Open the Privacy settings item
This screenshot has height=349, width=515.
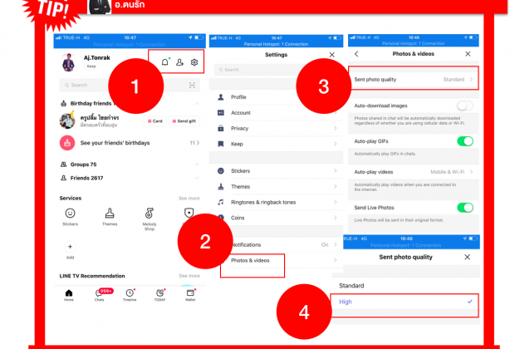274,128
